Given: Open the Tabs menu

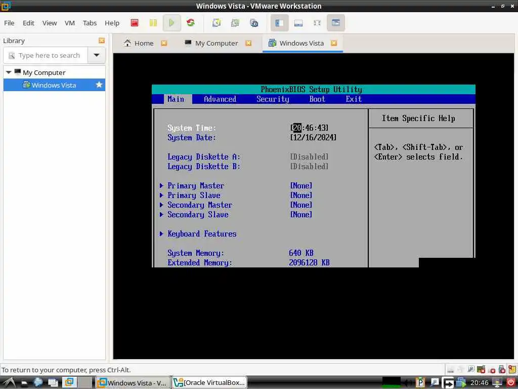Looking at the screenshot, I should pyautogui.click(x=90, y=23).
